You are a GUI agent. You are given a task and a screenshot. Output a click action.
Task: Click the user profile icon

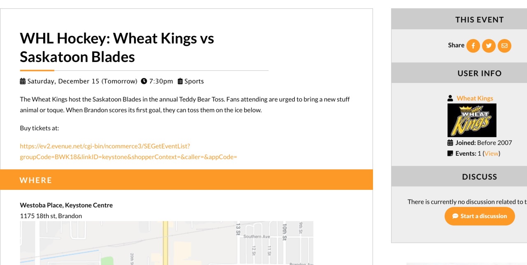pyautogui.click(x=450, y=99)
